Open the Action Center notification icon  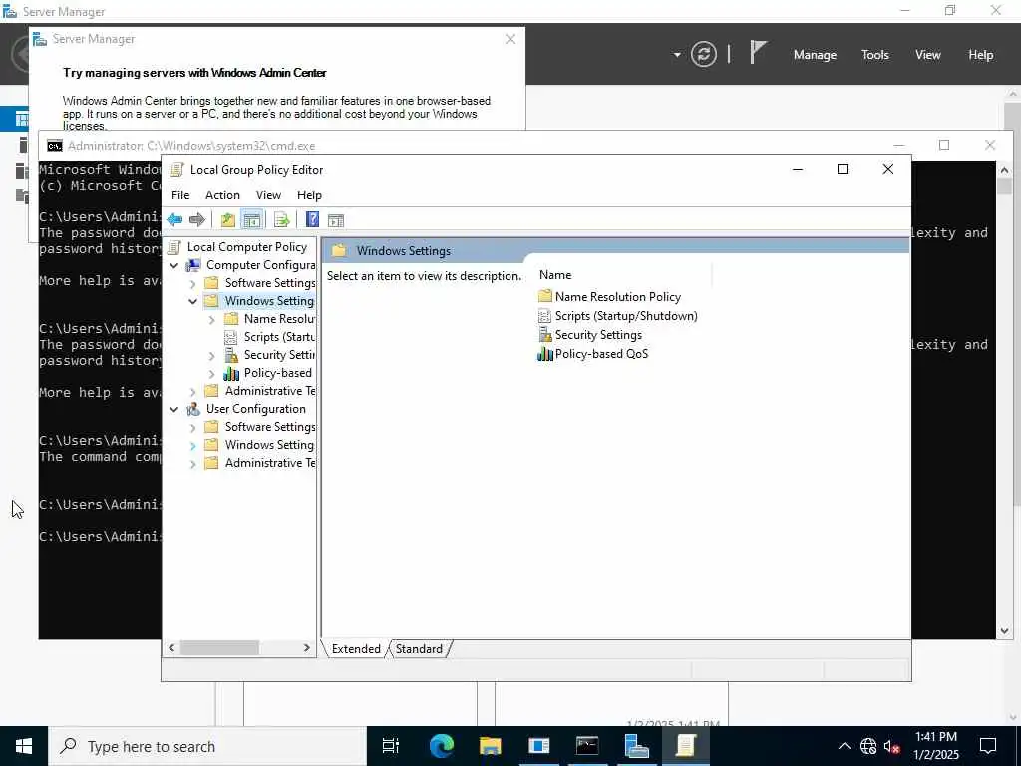[x=988, y=746]
